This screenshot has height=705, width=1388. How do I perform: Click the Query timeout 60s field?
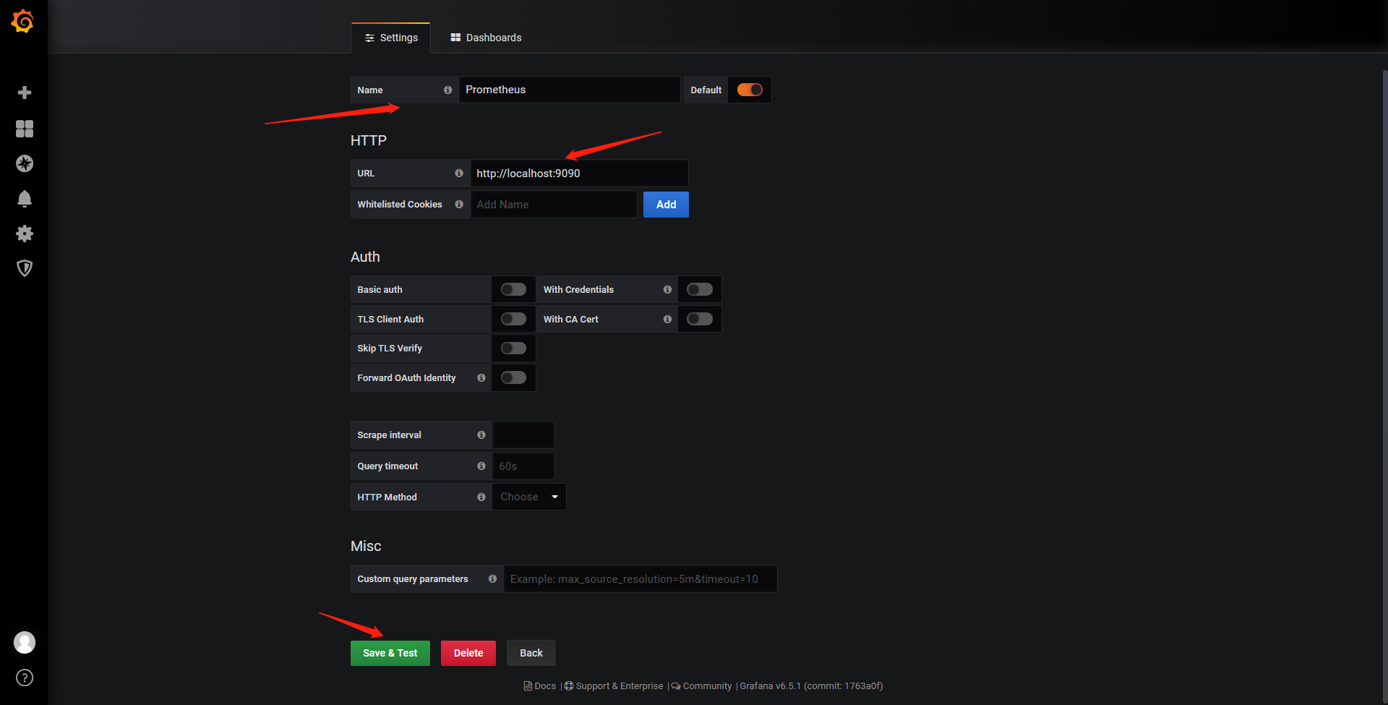point(523,466)
